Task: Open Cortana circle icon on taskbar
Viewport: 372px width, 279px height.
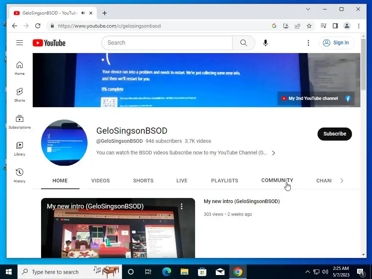Action: pos(130,272)
